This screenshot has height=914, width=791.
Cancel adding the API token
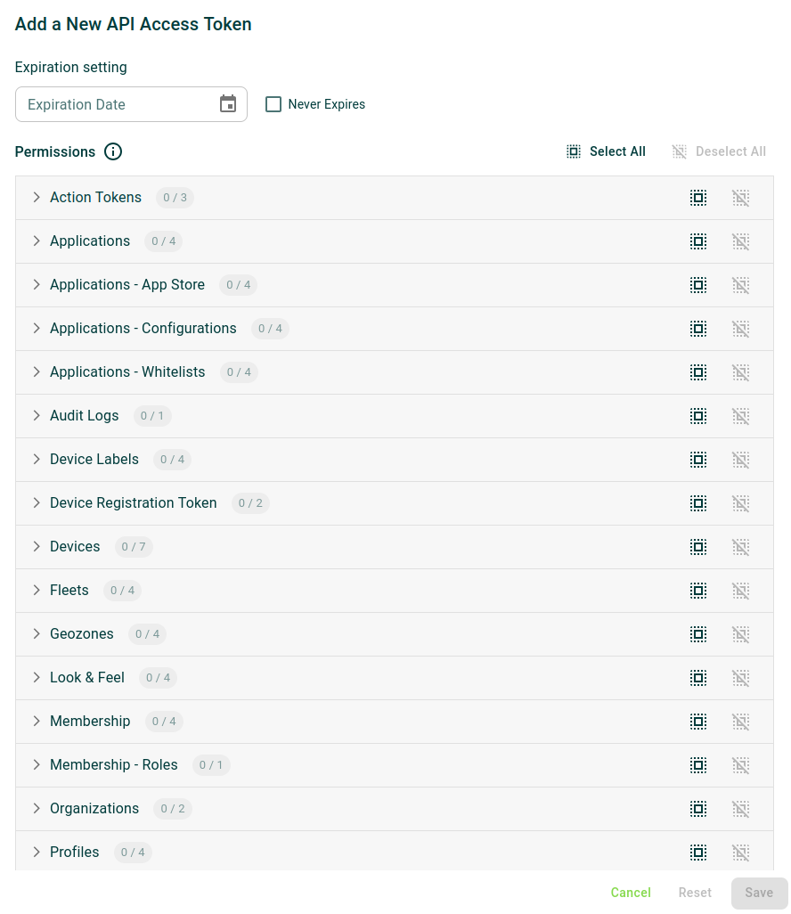(x=631, y=893)
